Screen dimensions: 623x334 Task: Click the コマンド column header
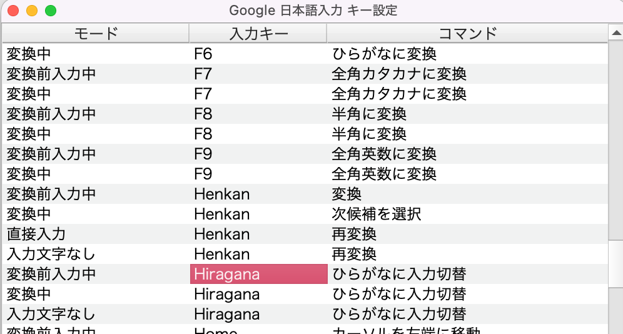(467, 33)
